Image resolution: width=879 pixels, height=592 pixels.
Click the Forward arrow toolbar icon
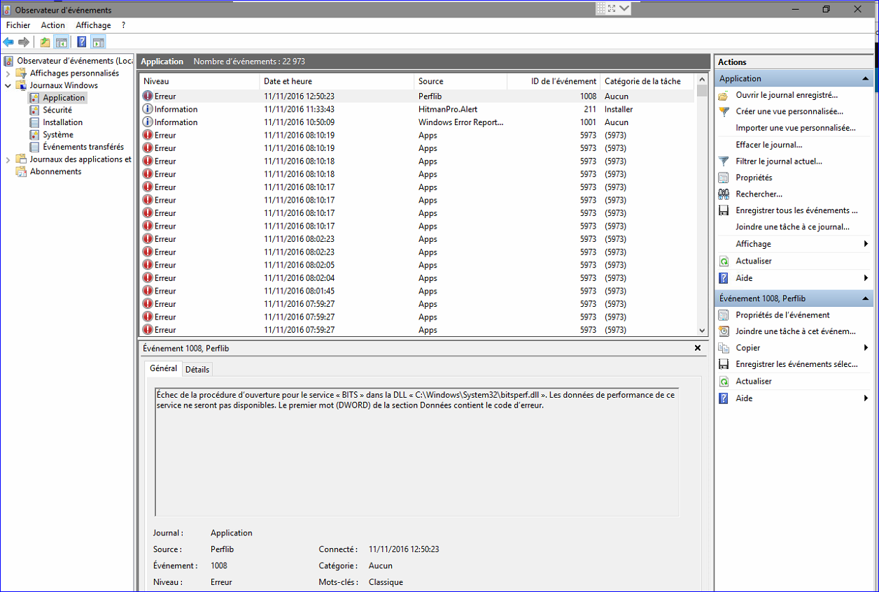[24, 42]
